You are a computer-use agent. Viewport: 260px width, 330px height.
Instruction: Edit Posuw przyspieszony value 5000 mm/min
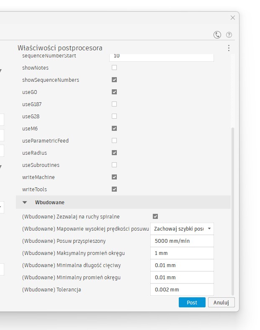[x=182, y=241]
